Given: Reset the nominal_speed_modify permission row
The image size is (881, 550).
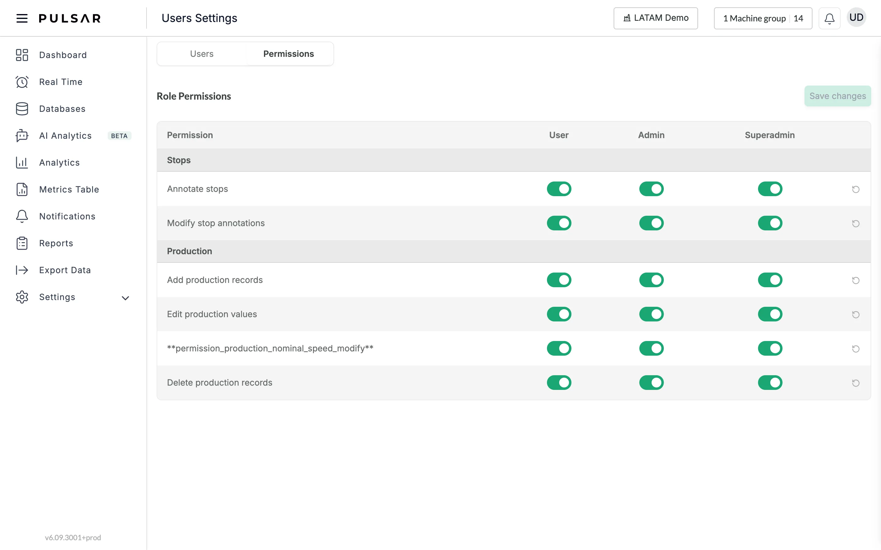Looking at the screenshot, I should point(856,348).
